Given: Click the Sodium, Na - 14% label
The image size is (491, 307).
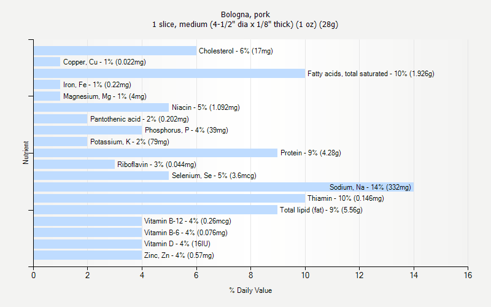Looking at the screenshot, I should pyautogui.click(x=370, y=187).
